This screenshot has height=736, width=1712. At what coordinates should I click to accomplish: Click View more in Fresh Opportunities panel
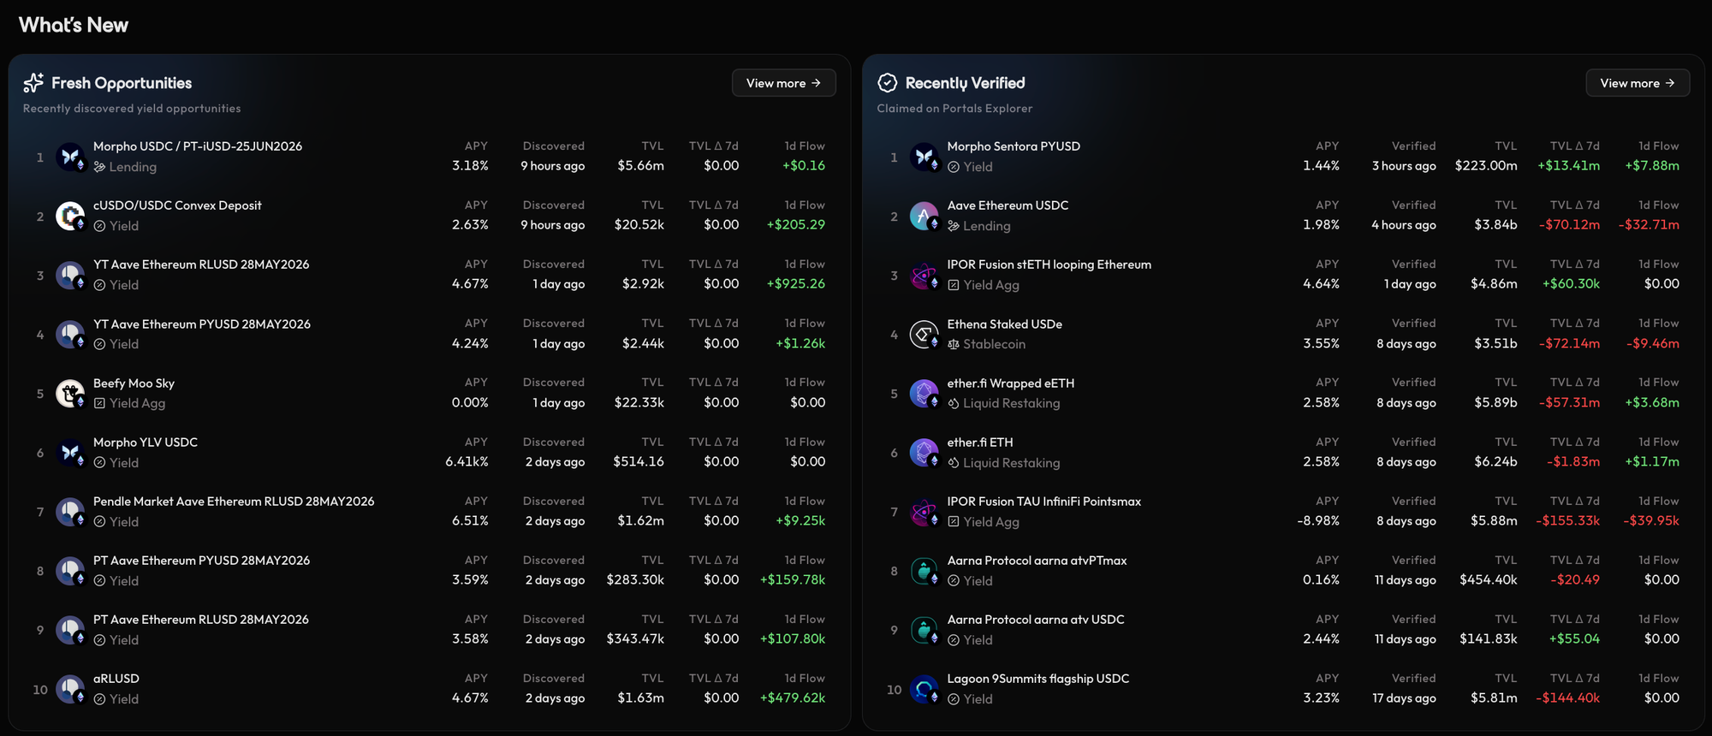tap(783, 83)
